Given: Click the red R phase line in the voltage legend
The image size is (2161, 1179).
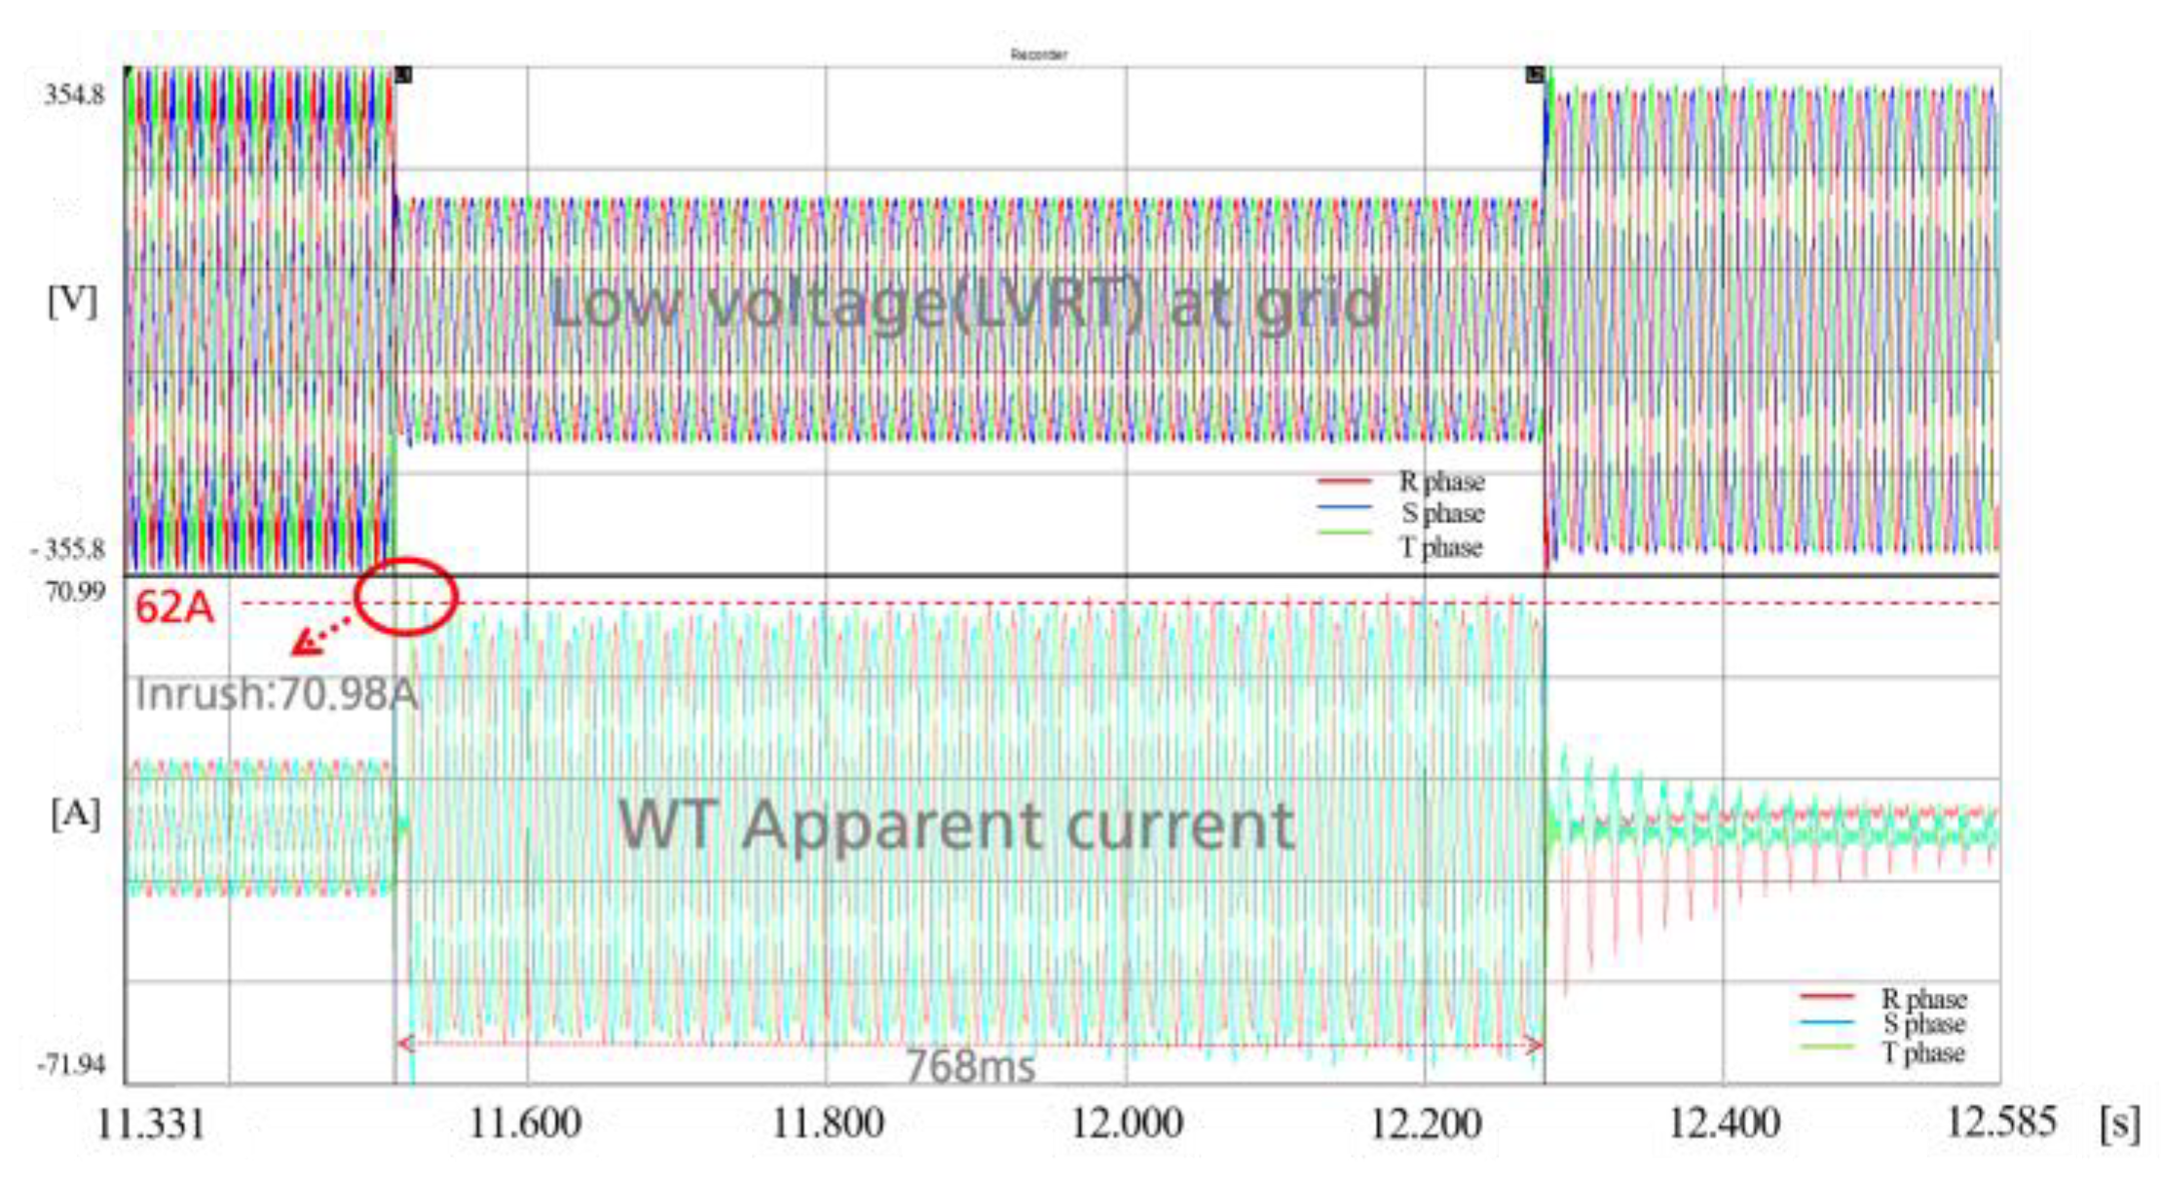Looking at the screenshot, I should point(1344,481).
